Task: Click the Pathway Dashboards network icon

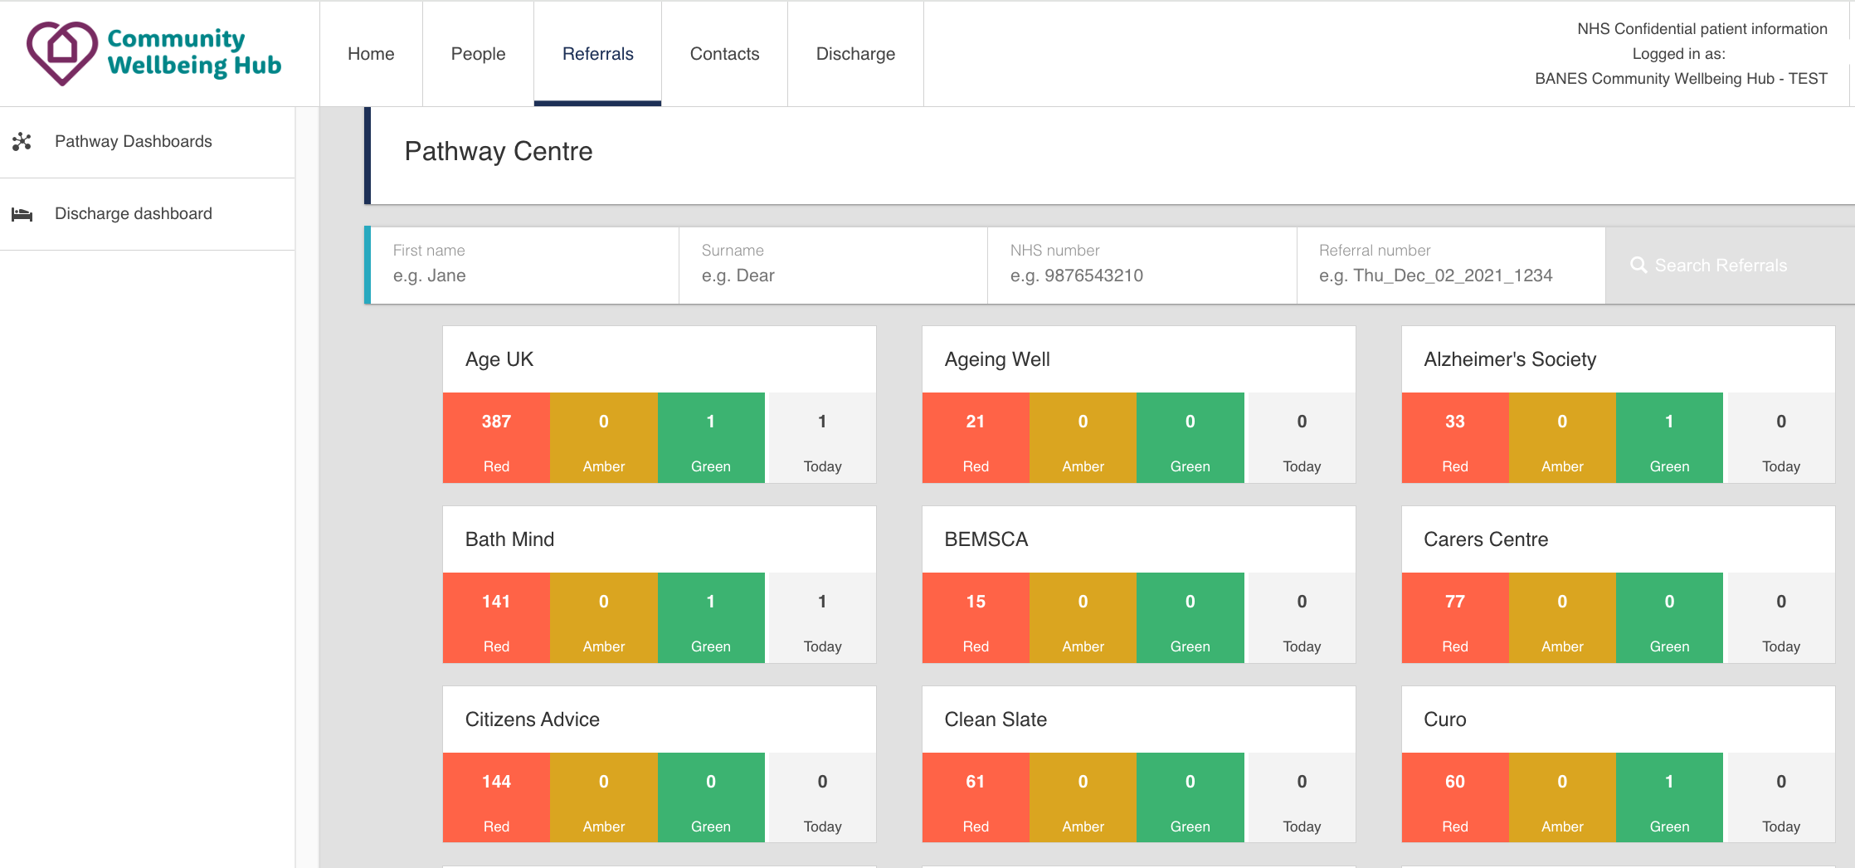Action: (22, 142)
